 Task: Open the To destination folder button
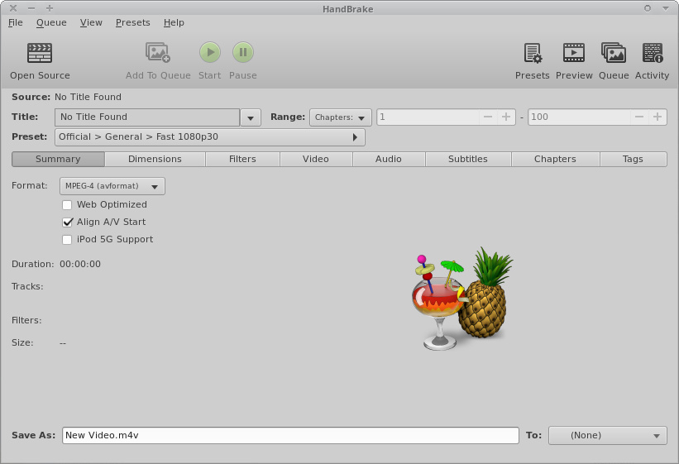[x=607, y=435]
